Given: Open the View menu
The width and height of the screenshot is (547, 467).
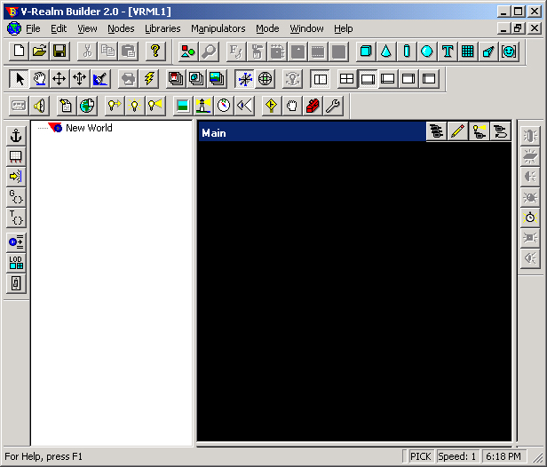Looking at the screenshot, I should click(x=87, y=28).
